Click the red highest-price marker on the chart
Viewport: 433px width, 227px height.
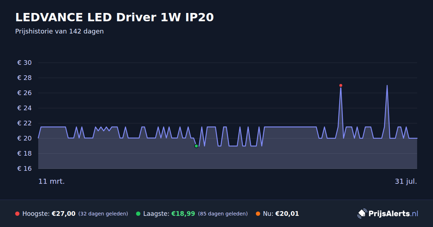(341, 85)
